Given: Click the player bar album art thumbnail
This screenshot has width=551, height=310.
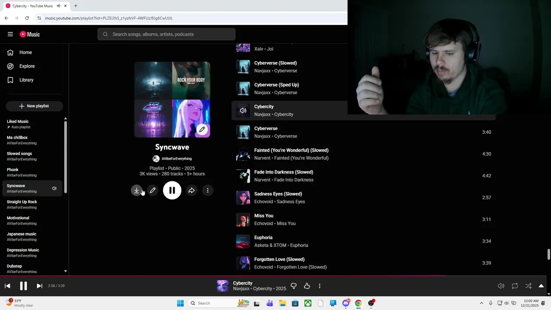Looking at the screenshot, I should [223, 286].
